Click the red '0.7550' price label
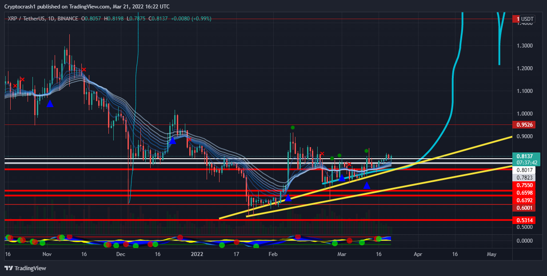This screenshot has width=547, height=276. pyautogui.click(x=524, y=185)
